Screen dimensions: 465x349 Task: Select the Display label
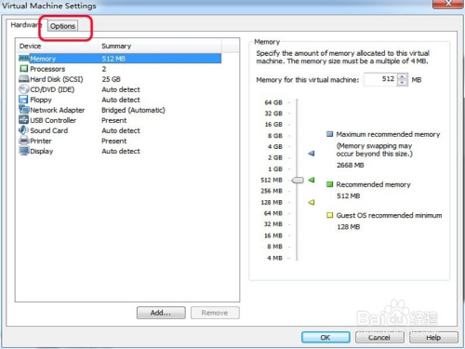42,151
